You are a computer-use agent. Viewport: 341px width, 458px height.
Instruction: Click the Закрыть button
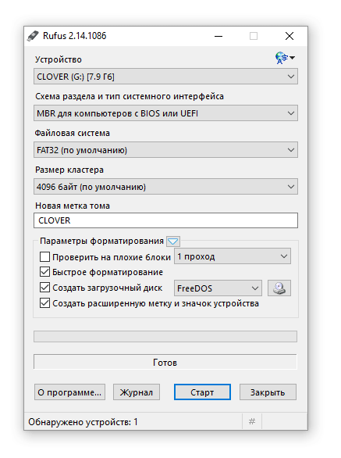(x=268, y=392)
